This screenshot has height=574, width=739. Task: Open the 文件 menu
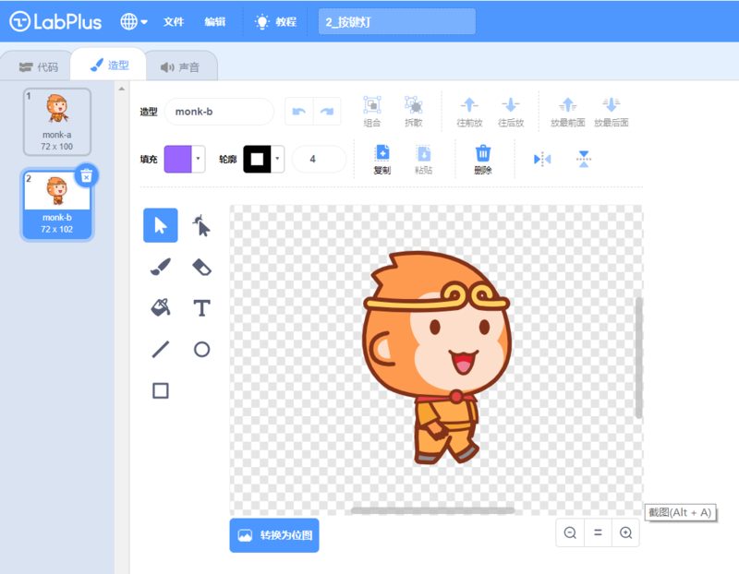[x=174, y=21]
